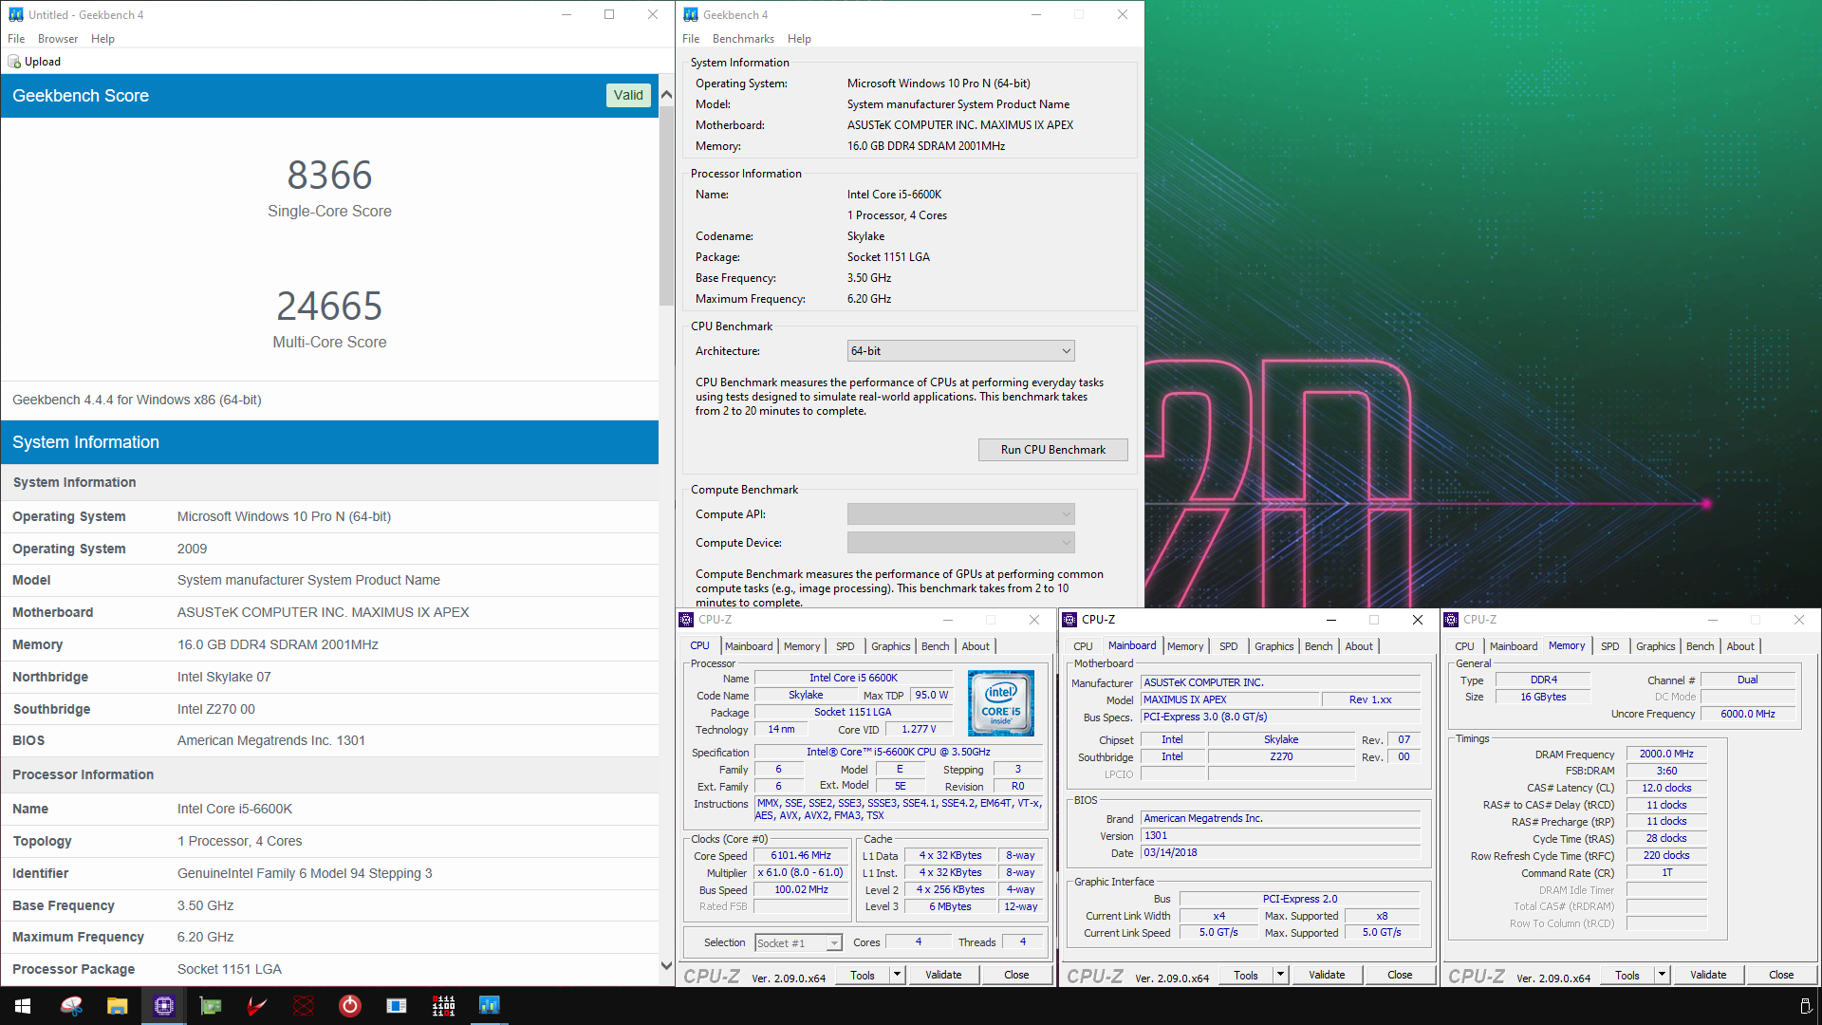1822x1025 pixels.
Task: Open the red power button taskbar app
Action: point(350,1006)
